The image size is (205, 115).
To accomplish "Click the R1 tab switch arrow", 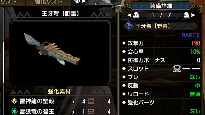I will 84,1.
